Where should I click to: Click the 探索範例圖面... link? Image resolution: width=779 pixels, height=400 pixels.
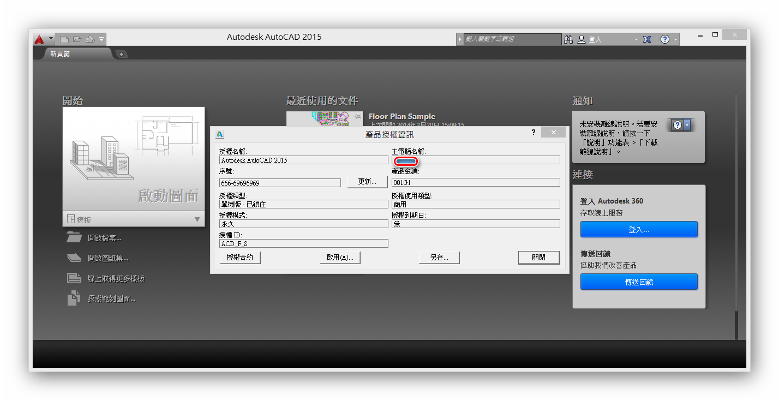coord(112,298)
